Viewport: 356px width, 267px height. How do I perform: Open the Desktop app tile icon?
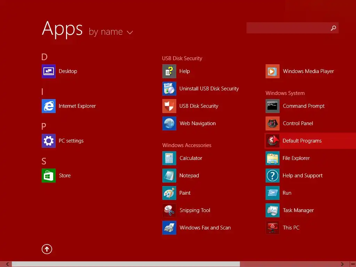point(49,71)
